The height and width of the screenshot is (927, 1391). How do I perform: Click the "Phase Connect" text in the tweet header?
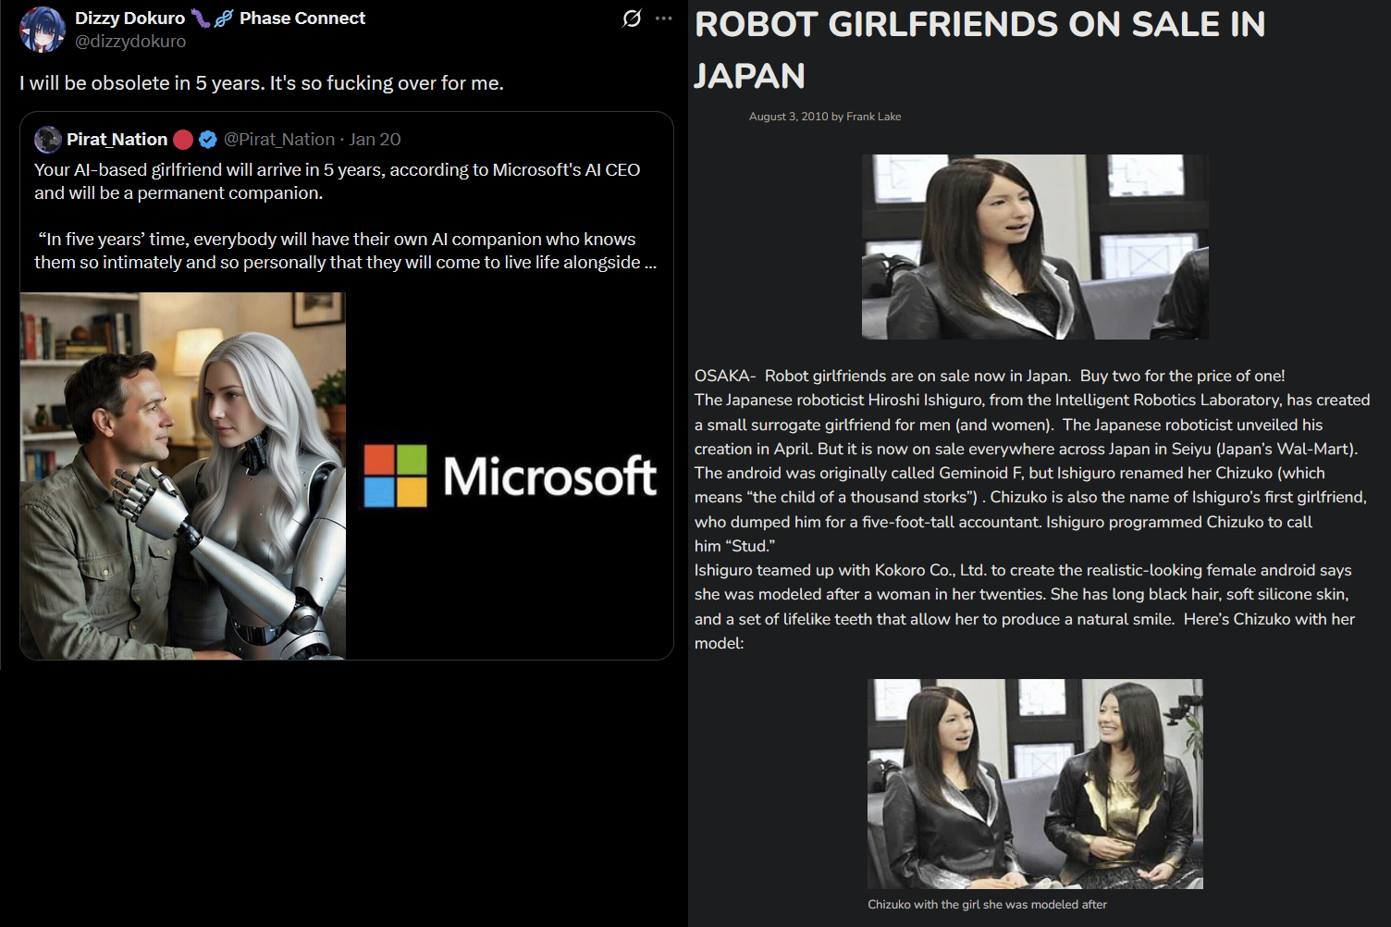(302, 19)
